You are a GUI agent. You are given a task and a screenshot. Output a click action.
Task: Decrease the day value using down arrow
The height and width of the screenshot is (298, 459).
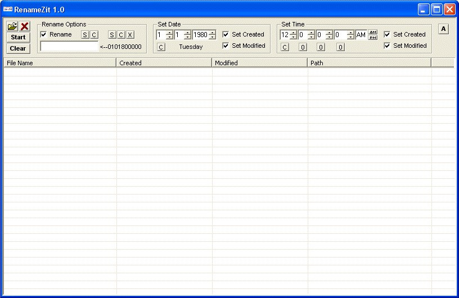[187, 37]
